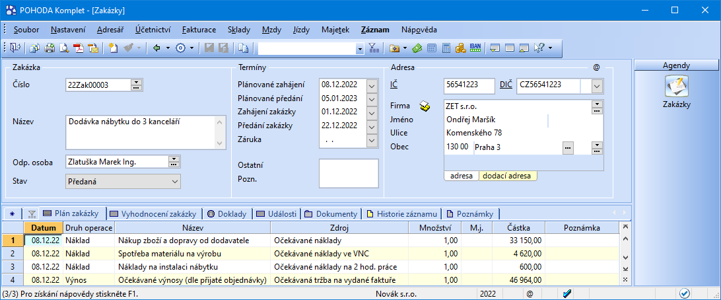Open the Plánované předání date dropdown
The width and height of the screenshot is (721, 300).
(x=372, y=99)
